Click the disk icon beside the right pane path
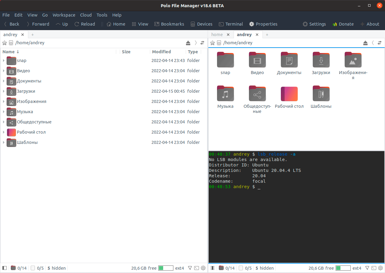Viewport: 385px width, 273px height. click(219, 43)
